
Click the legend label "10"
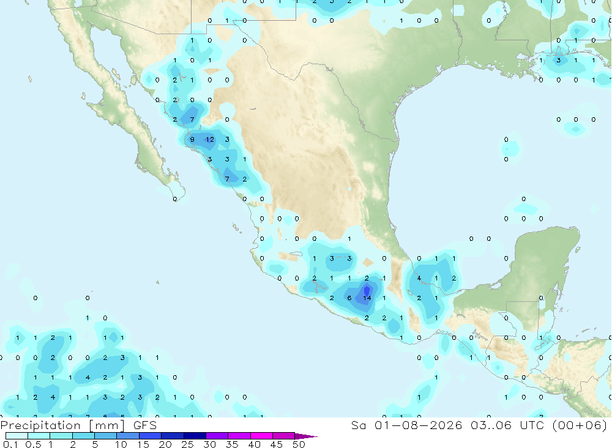click(121, 444)
